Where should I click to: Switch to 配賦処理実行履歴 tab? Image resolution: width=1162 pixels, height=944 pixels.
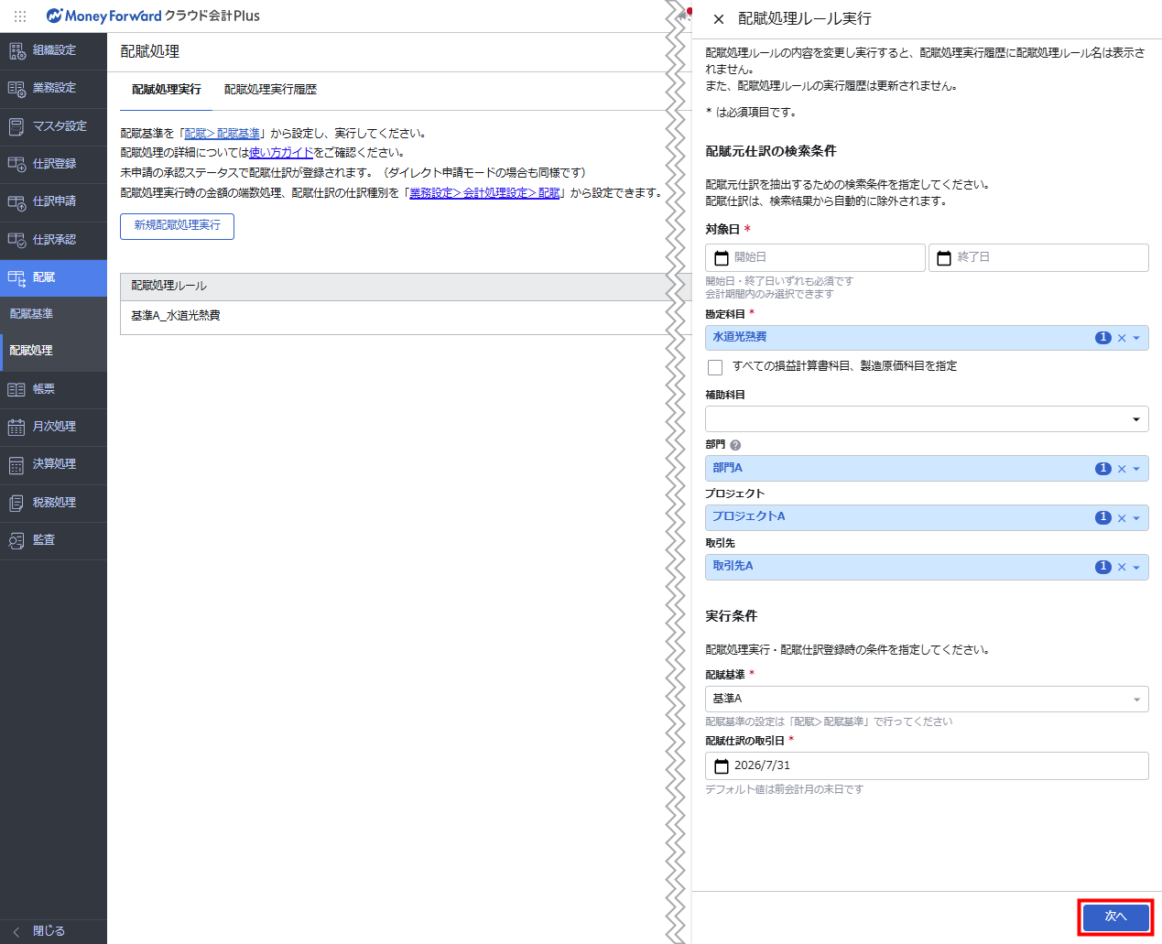pyautogui.click(x=270, y=90)
